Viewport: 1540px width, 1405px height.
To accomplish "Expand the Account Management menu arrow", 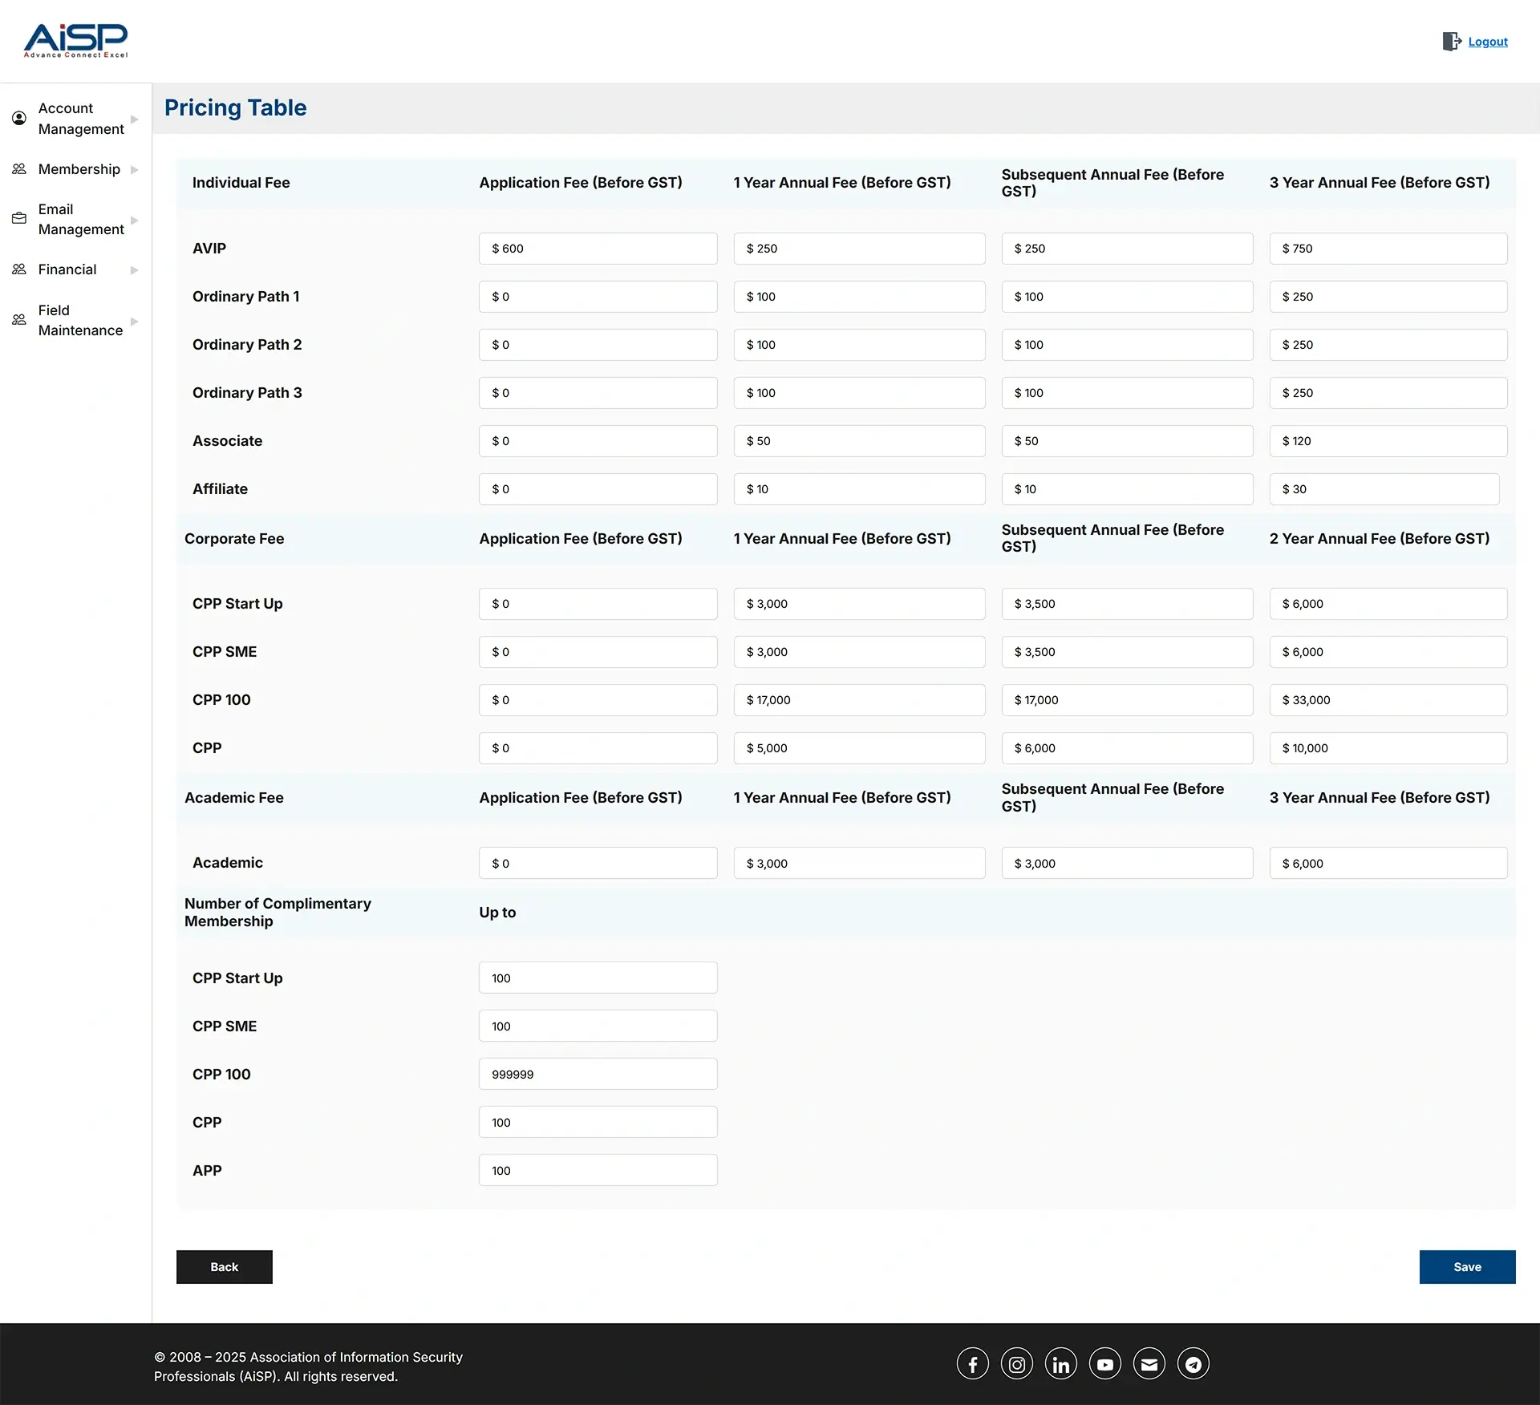I will tap(134, 118).
